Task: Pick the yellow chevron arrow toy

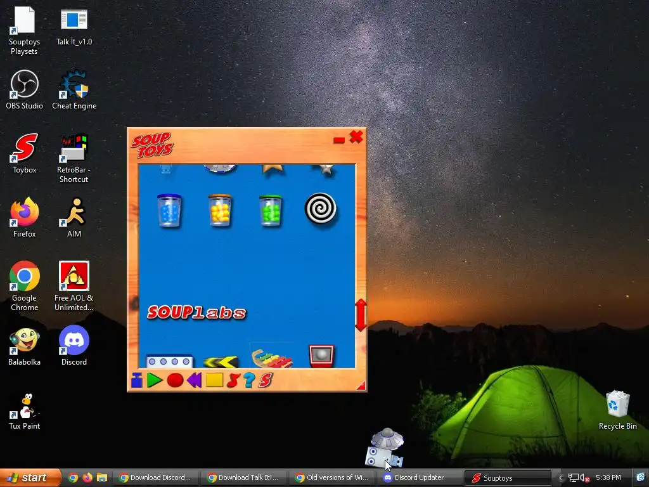Action: point(221,361)
